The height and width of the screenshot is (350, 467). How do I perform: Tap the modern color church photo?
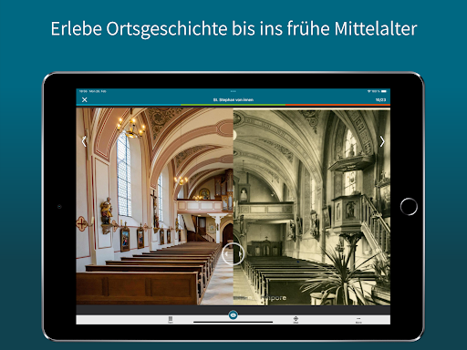coord(154,206)
